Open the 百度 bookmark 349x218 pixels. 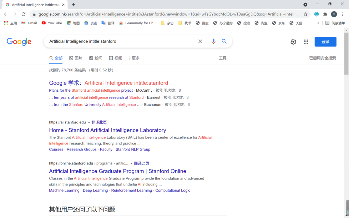coord(202,23)
